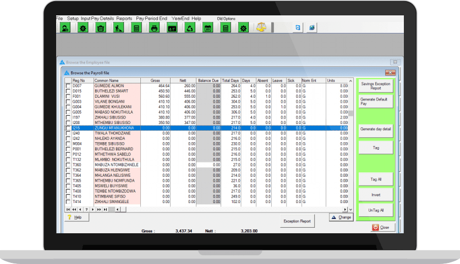Click the vertical scrollbar thumb in the payroll table
This screenshot has height=264, width=460.
(351, 113)
